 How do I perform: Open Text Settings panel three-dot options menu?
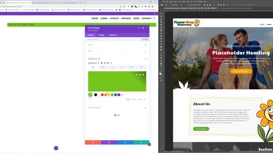pos(146,28)
